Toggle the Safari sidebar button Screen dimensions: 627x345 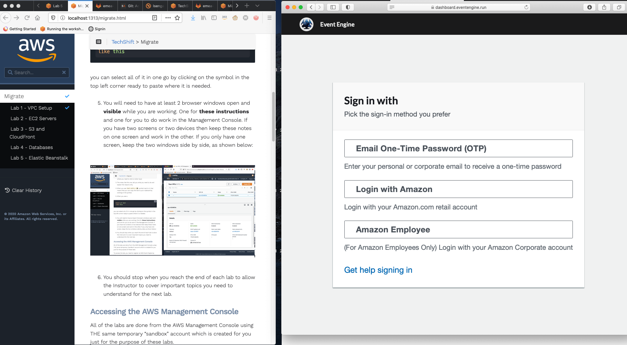pyautogui.click(x=333, y=7)
